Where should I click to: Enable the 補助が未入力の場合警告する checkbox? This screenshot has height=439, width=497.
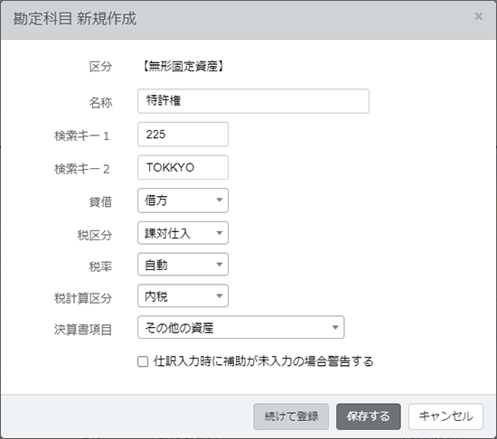tap(143, 361)
